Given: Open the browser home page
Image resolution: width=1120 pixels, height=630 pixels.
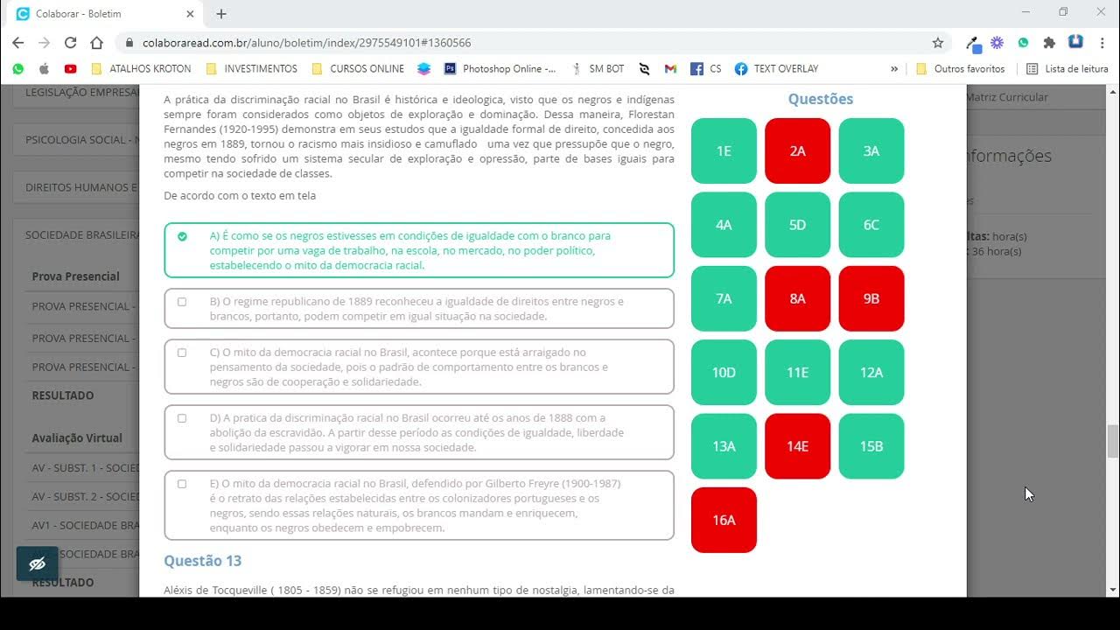Looking at the screenshot, I should (96, 42).
